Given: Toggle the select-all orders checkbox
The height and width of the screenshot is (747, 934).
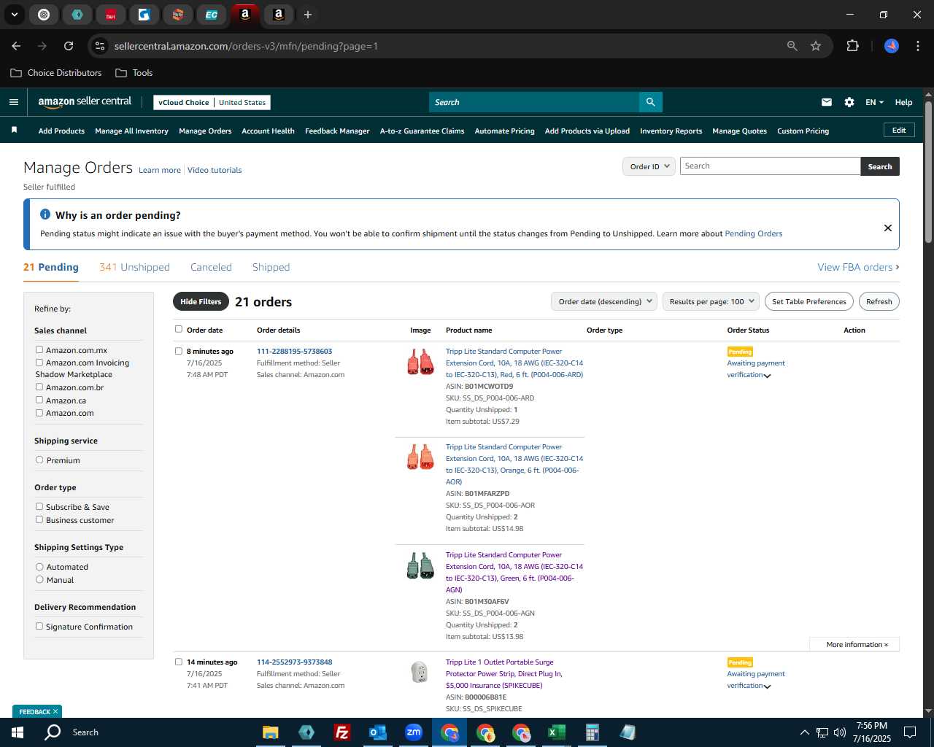Looking at the screenshot, I should pyautogui.click(x=179, y=329).
